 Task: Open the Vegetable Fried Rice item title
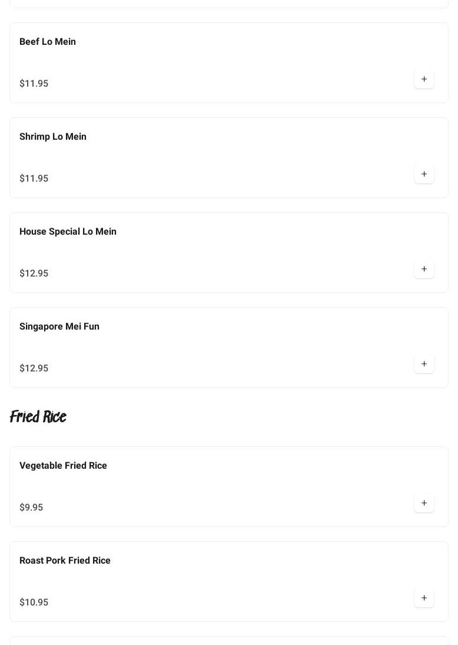coord(63,466)
